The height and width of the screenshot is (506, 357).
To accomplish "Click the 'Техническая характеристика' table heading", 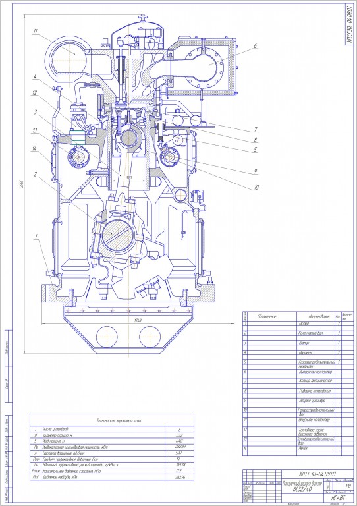I will point(119,421).
